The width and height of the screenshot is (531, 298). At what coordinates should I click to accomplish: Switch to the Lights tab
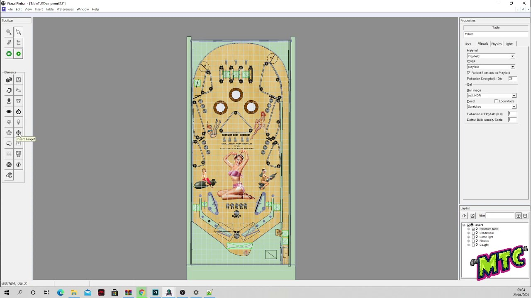[x=509, y=44]
